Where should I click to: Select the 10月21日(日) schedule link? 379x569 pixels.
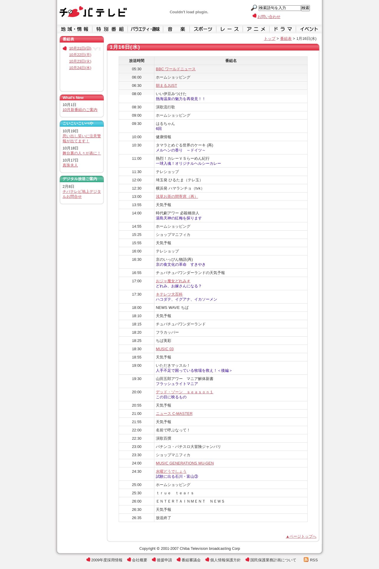pos(80,48)
